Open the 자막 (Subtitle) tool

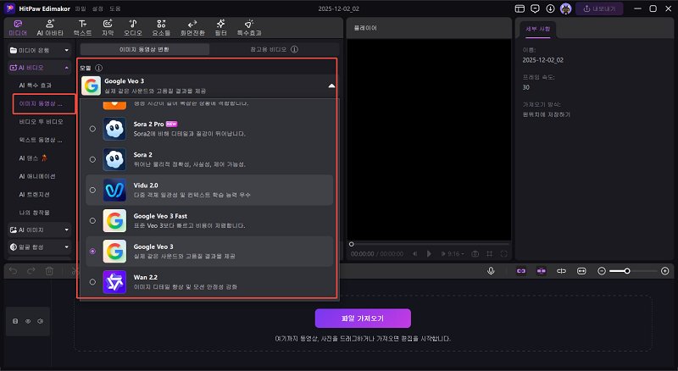[x=108, y=28]
